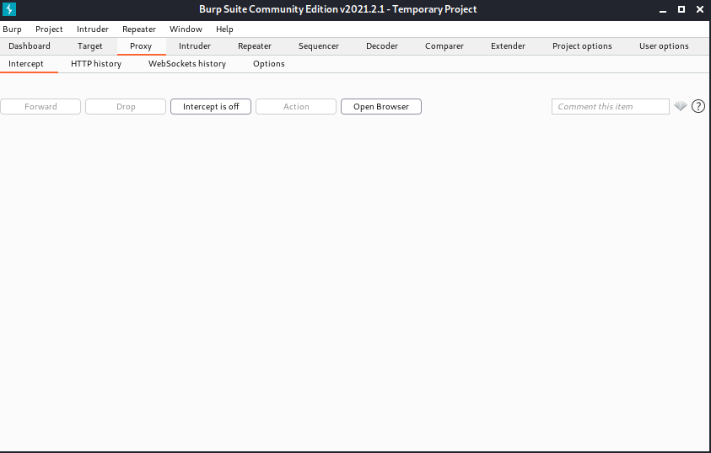The height and width of the screenshot is (453, 711).
Task: Open the Intruder menu in menu bar
Action: click(x=93, y=29)
